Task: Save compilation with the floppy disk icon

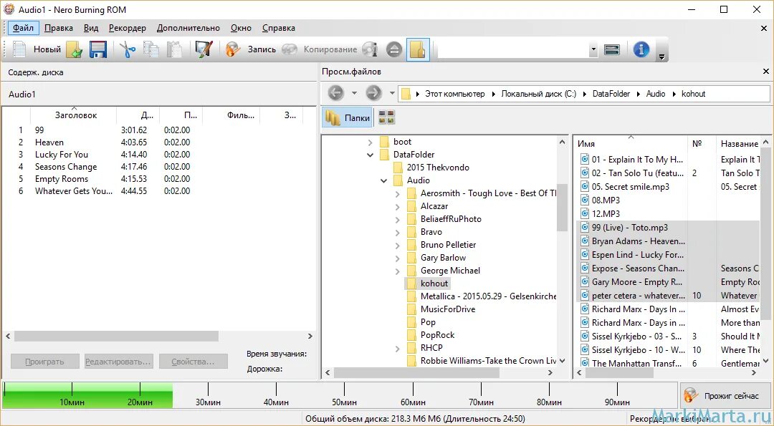Action: (97, 49)
